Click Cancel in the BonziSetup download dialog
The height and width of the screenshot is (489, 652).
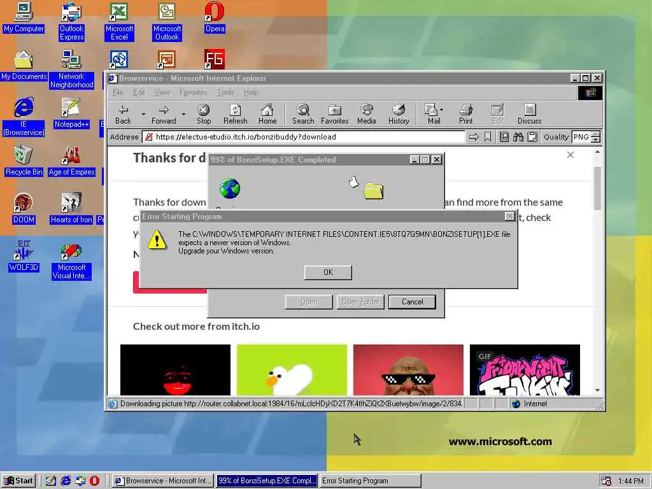(412, 302)
